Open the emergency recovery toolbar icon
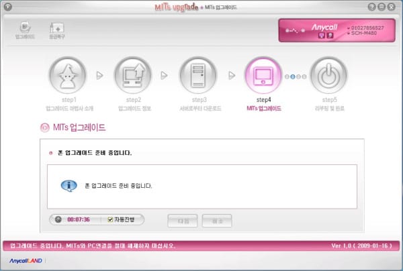 pos(57,30)
